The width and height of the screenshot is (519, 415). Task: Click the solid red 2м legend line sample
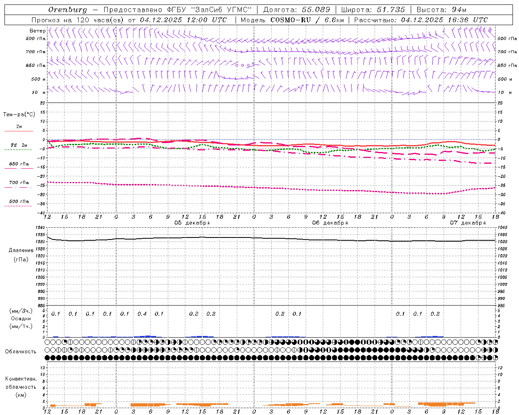coord(19,131)
